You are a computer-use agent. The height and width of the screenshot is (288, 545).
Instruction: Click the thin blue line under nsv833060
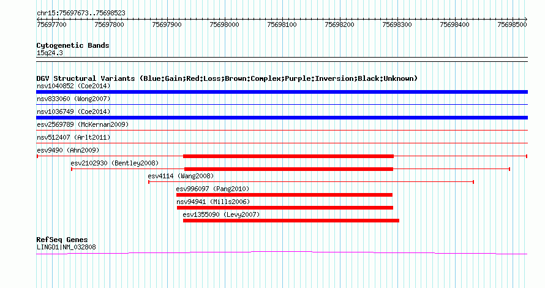tap(282, 104)
